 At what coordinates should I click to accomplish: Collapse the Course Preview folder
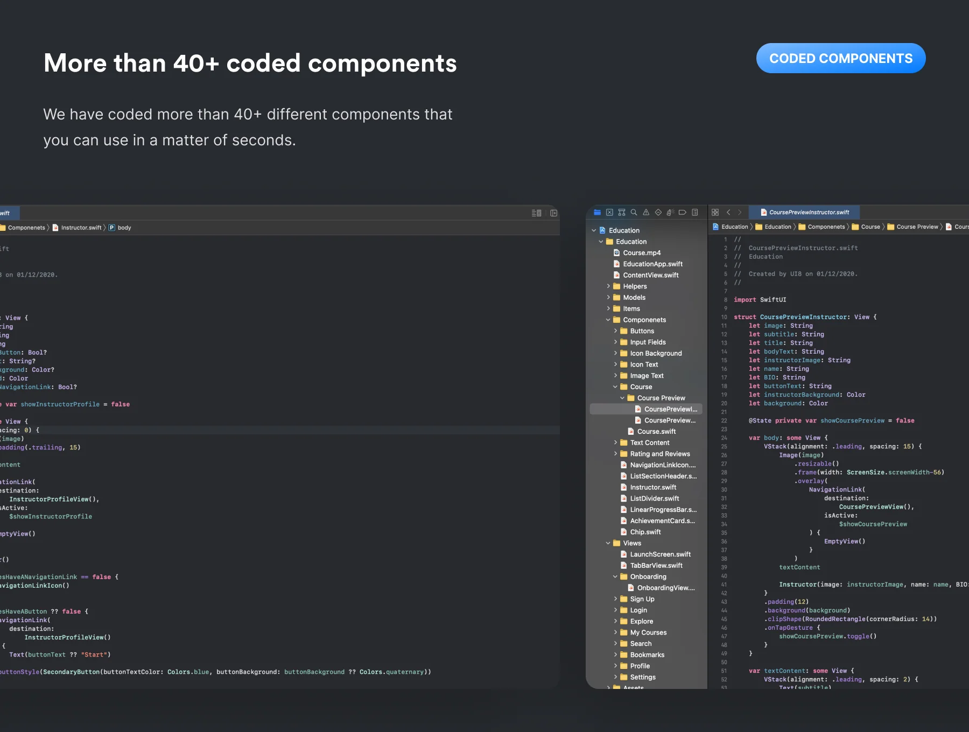tap(622, 398)
